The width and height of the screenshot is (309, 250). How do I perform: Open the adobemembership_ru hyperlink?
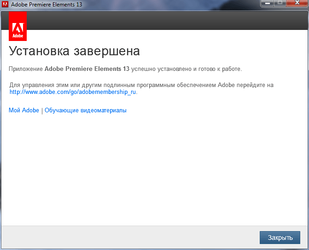click(73, 92)
